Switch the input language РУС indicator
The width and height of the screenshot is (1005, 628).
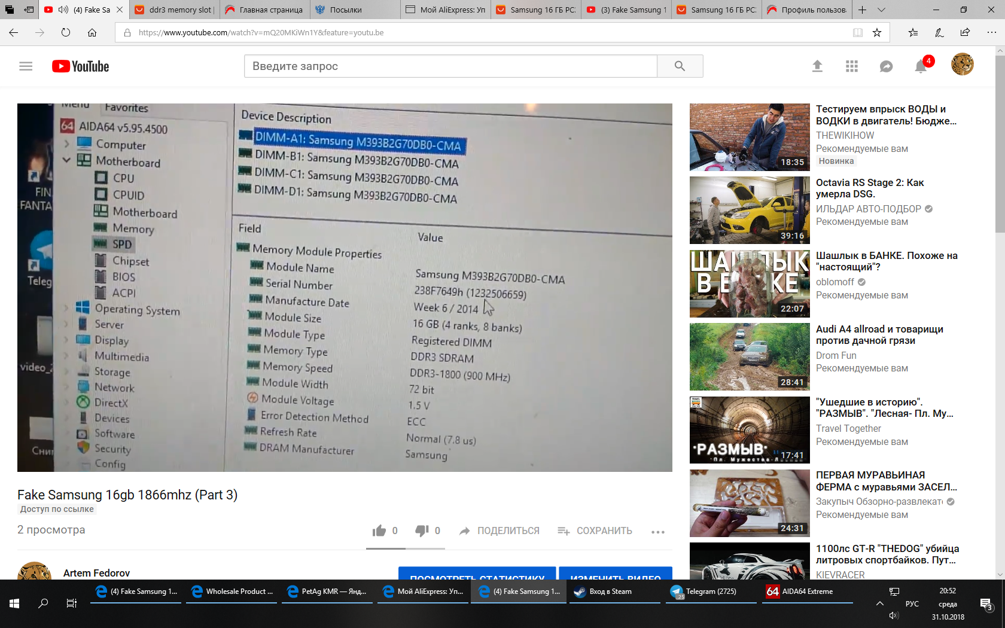click(912, 603)
